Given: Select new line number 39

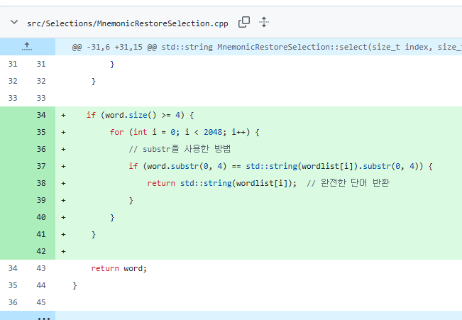Looking at the screenshot, I should (41, 200).
